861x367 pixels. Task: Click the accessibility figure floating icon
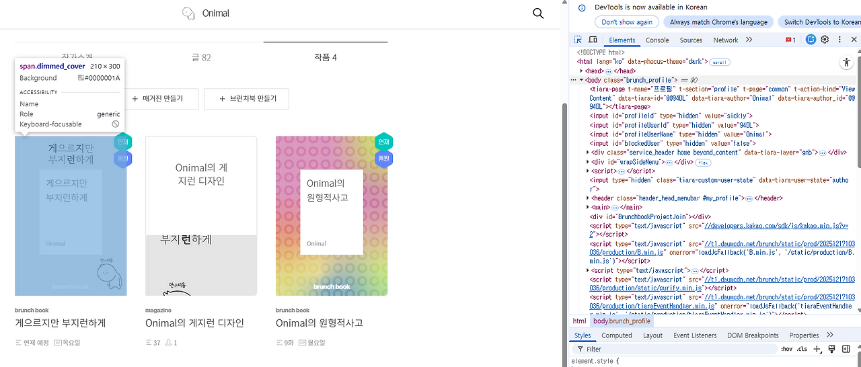point(846,63)
